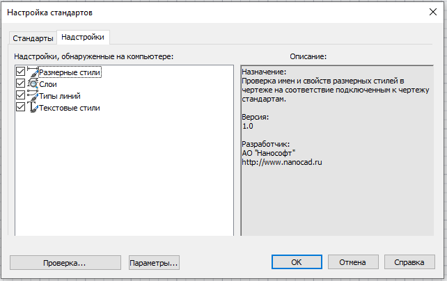Viewport: 447px width, 281px height.
Task: Click the Отмена cancel button
Action: (x=352, y=263)
